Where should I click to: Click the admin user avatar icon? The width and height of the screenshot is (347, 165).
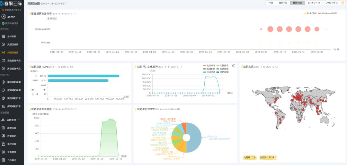[3, 17]
